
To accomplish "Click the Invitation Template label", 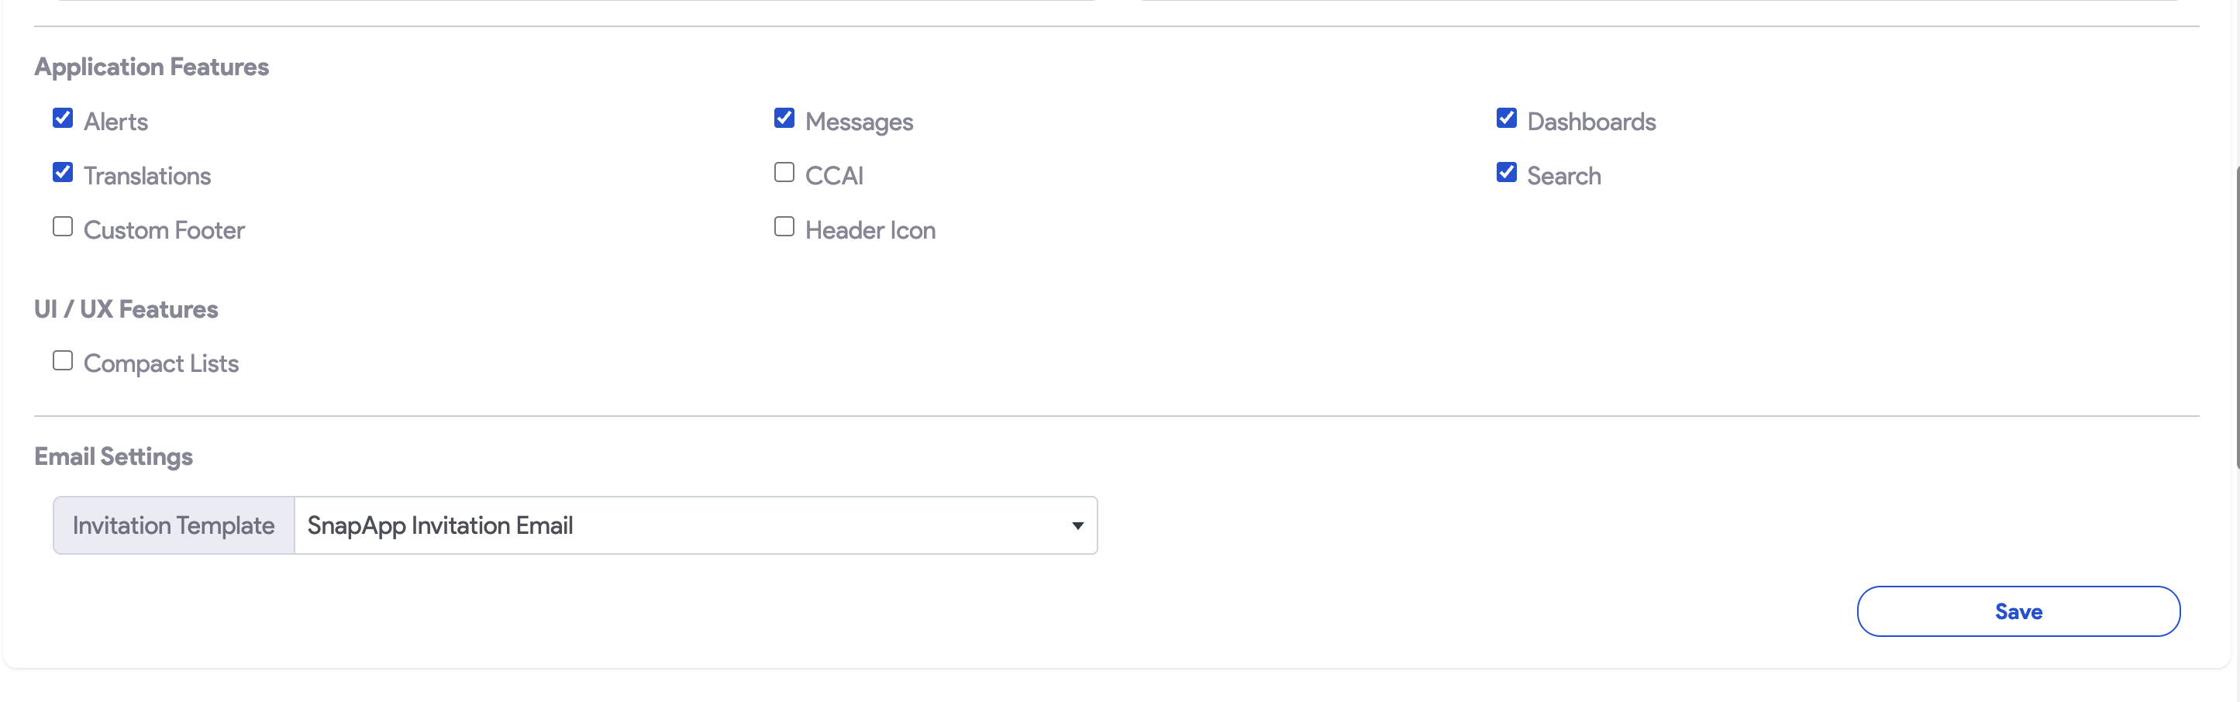I will (172, 525).
